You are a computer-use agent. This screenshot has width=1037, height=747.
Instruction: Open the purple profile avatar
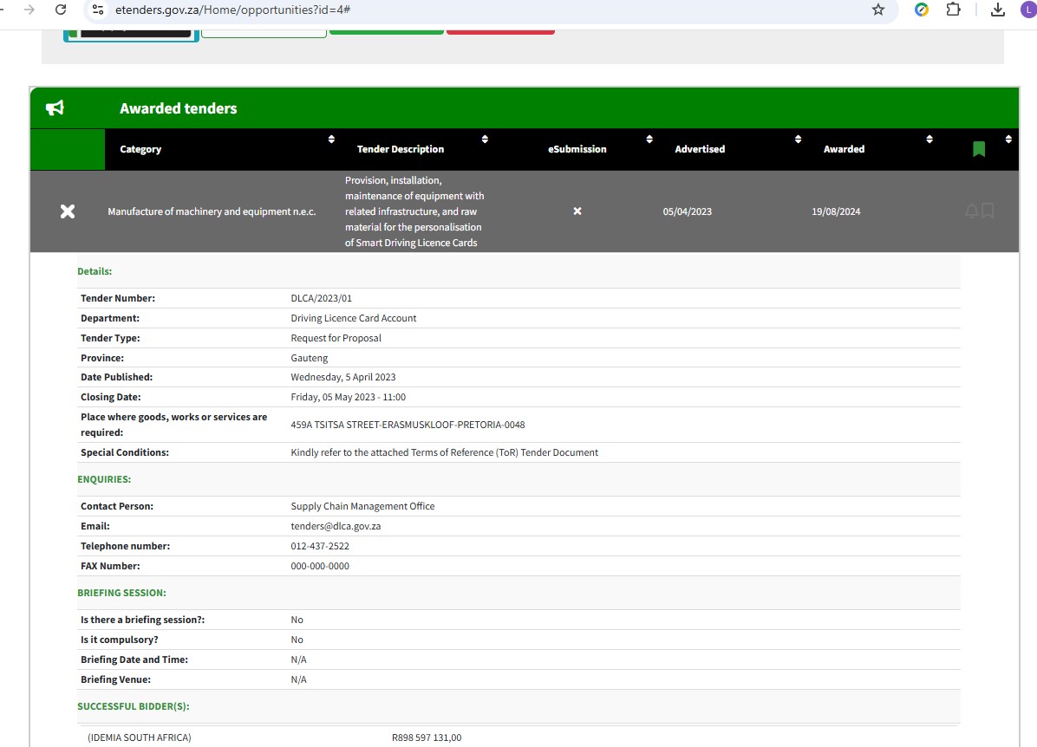coord(1028,10)
